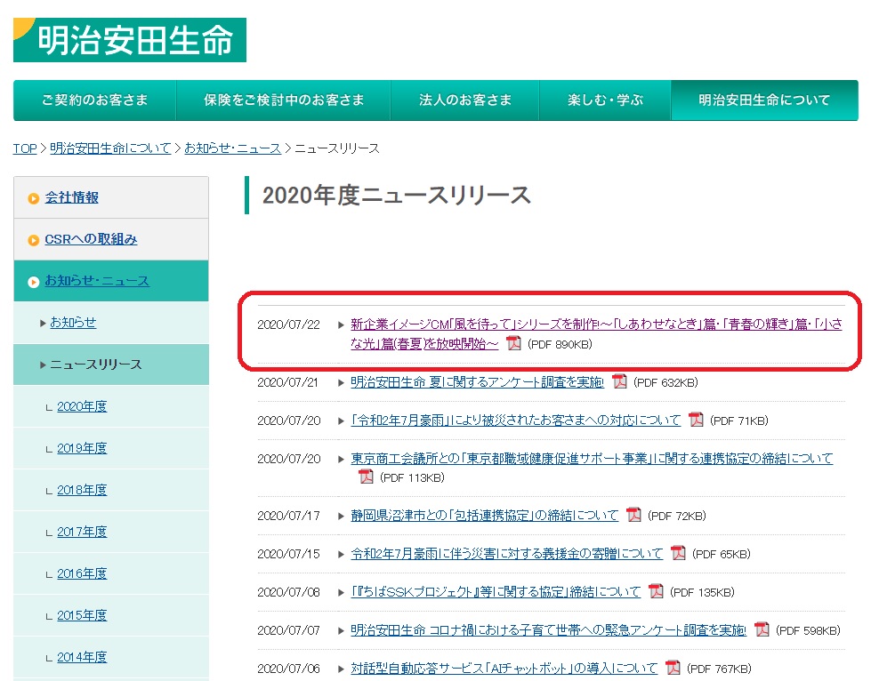Click bullet icon beside お知らせ・ニュース
This screenshot has width=871, height=681.
[x=33, y=282]
